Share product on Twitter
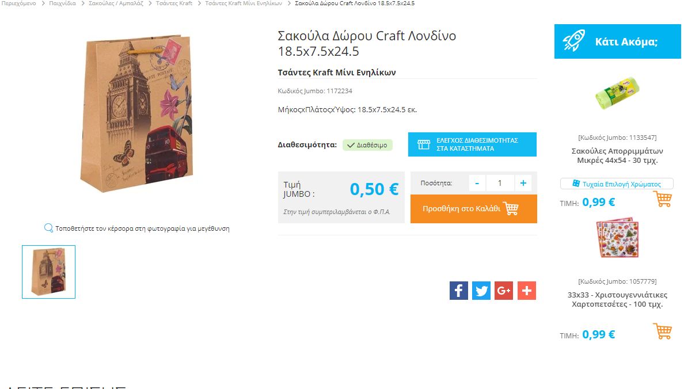This screenshot has height=389, width=684. pos(481,291)
